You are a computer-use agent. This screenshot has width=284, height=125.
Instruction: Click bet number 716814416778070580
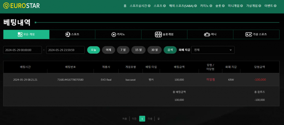[70, 80]
